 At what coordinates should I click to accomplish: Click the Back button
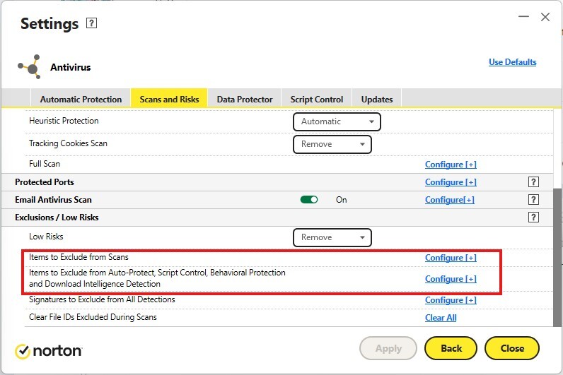click(451, 348)
